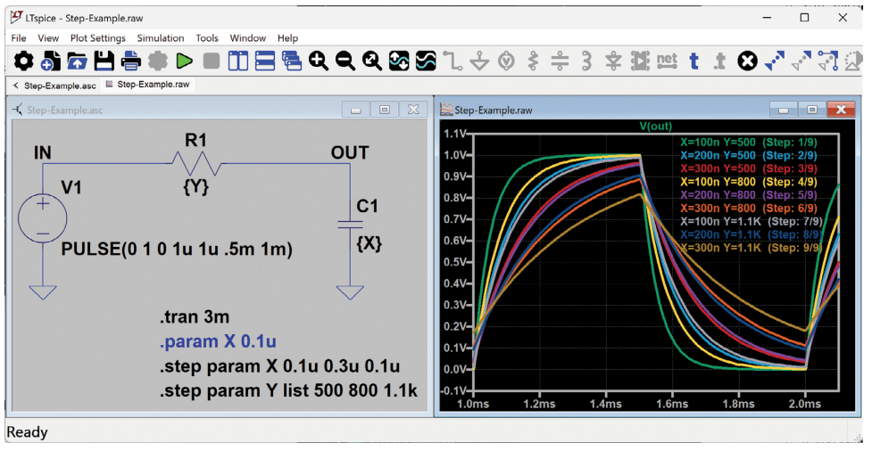872x451 pixels.
Task: Maximize the LTspice main window
Action: pos(804,18)
